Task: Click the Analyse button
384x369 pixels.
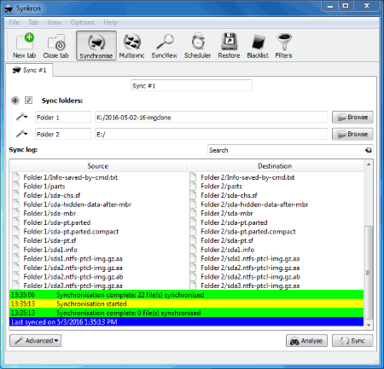Action: click(306, 341)
